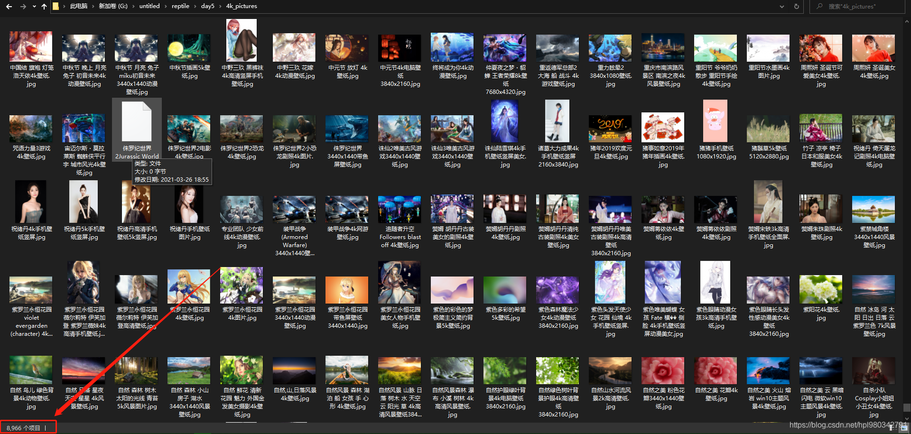
Task: Select 中元节4k电脑壁纸 3840x2160.jpg thumbnail
Action: click(x=400, y=48)
